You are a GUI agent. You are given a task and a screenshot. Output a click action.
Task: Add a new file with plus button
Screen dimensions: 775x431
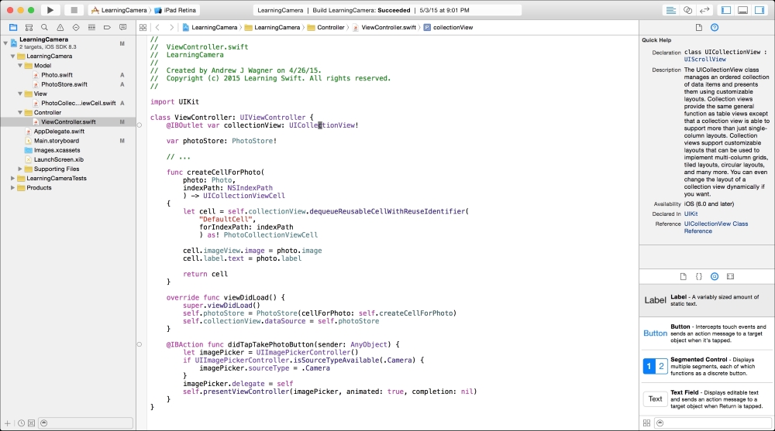(x=8, y=423)
